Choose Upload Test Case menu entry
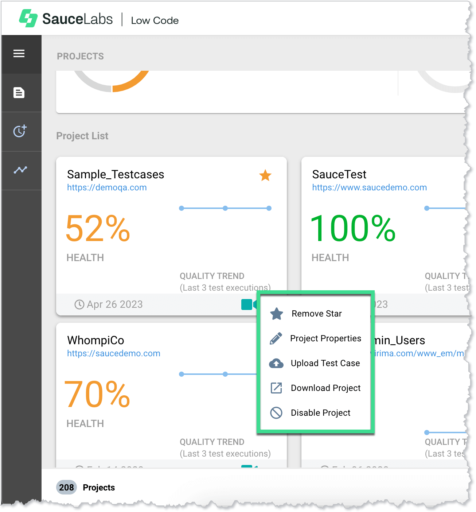This screenshot has width=476, height=512. [325, 363]
